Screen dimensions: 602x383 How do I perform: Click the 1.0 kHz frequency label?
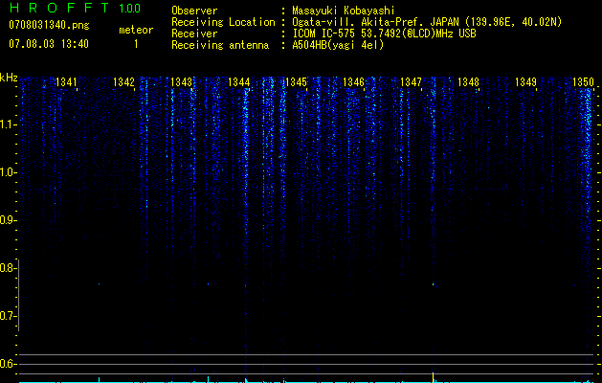tap(8, 172)
